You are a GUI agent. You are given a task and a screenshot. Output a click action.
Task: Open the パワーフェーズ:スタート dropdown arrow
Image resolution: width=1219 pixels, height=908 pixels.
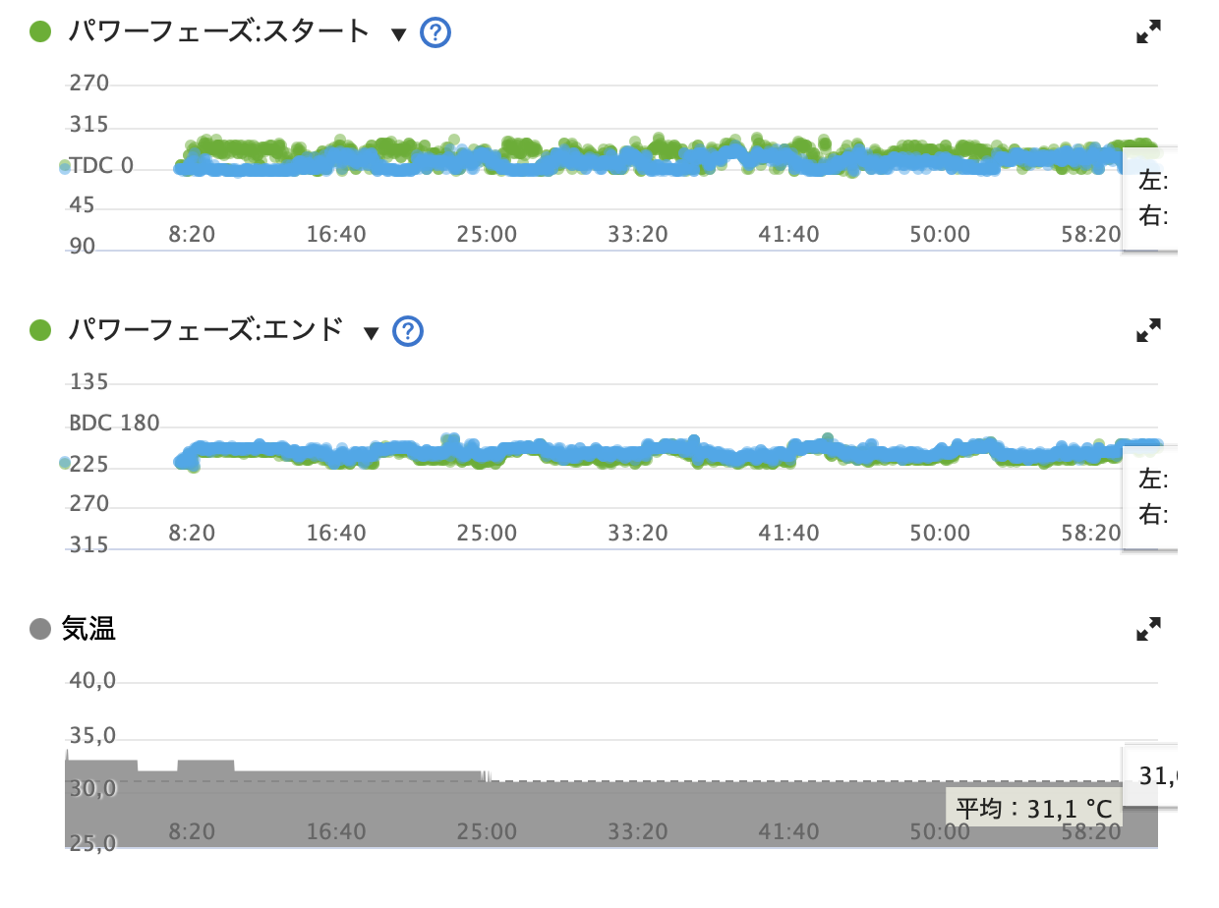pos(398,34)
